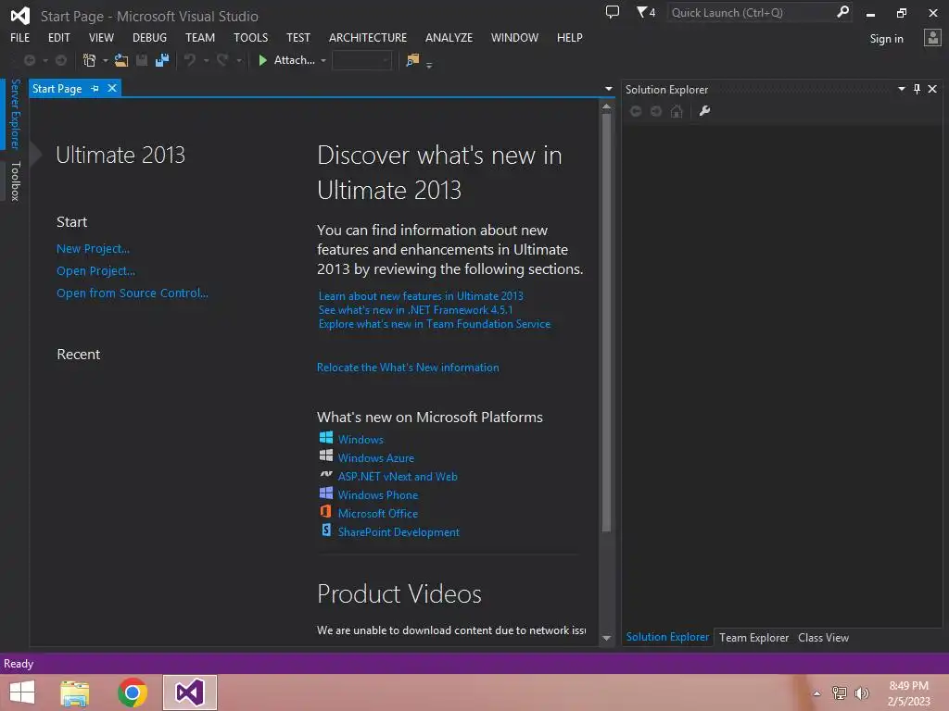Click Learn about new features in Ultimate 2013
Screen dimensions: 949x711
[x=421, y=295]
